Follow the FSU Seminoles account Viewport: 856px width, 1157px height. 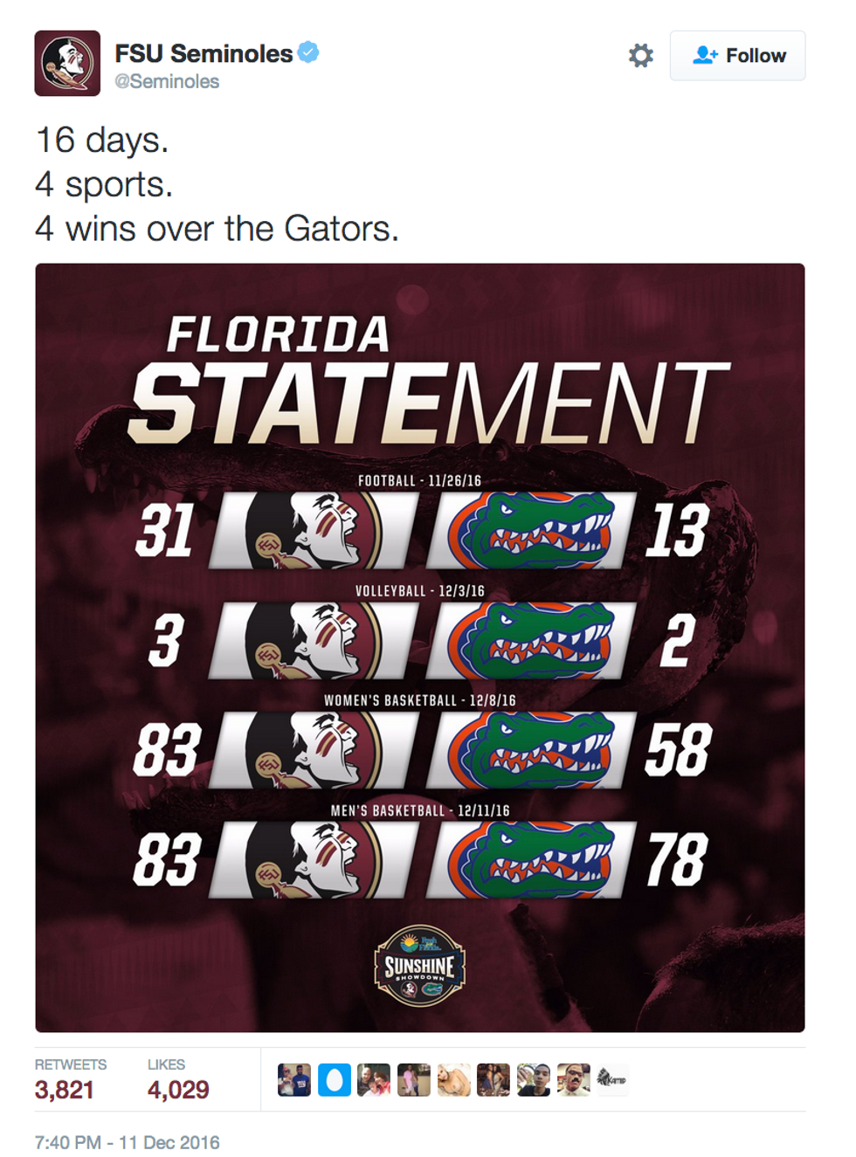(737, 56)
